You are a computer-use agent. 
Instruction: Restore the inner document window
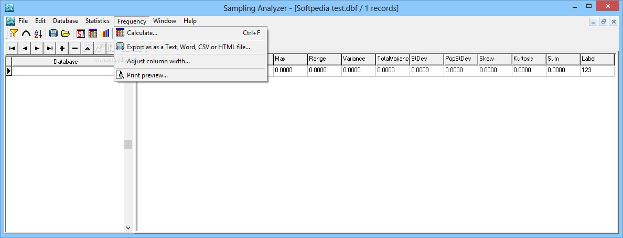point(604,22)
